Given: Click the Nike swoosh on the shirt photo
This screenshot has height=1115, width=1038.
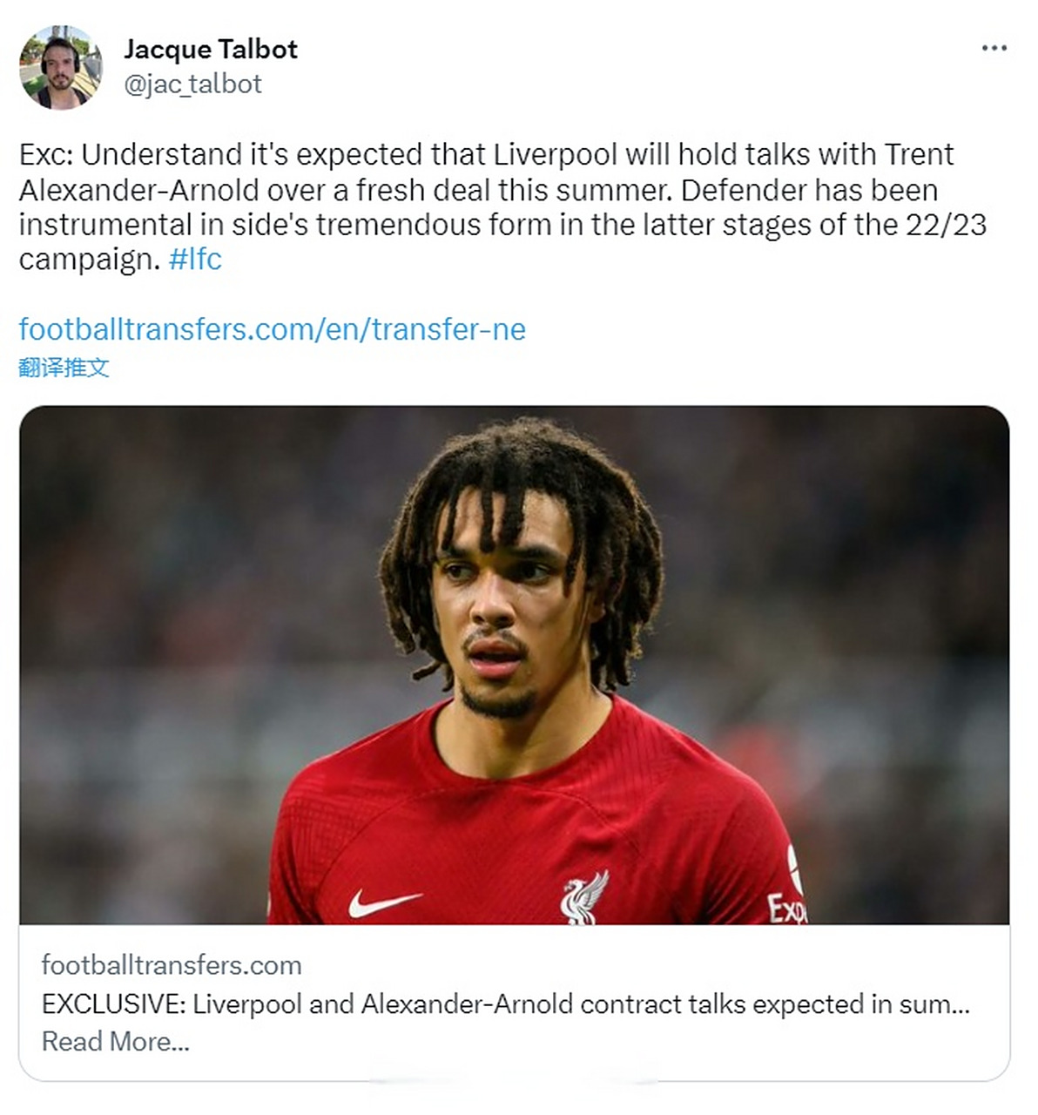Looking at the screenshot, I should 383,903.
